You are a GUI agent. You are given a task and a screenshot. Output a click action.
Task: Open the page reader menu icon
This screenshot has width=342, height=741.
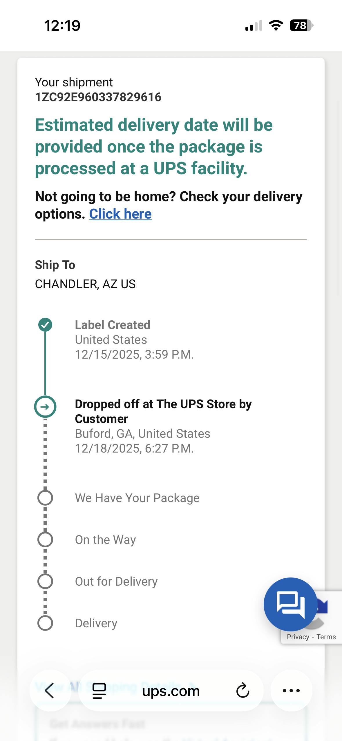coord(99,691)
